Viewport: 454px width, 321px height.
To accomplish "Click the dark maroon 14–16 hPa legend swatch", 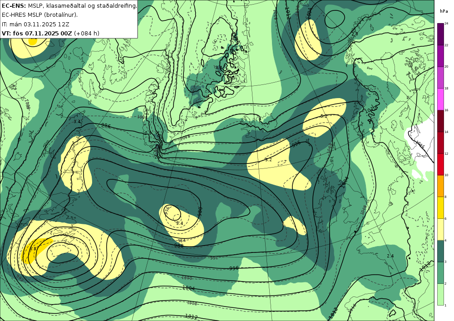I will click(440, 121).
